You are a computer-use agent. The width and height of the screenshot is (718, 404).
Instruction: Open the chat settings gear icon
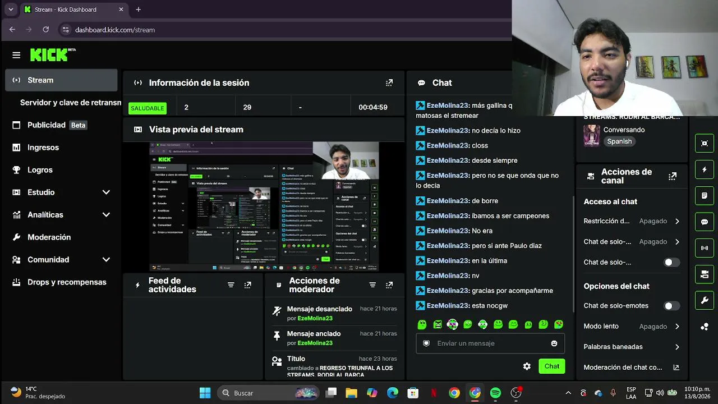[527, 366]
